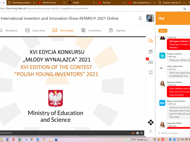The height and width of the screenshot is (142, 190).
Task: Show the attendees list with badge
Action: (x=151, y=62)
